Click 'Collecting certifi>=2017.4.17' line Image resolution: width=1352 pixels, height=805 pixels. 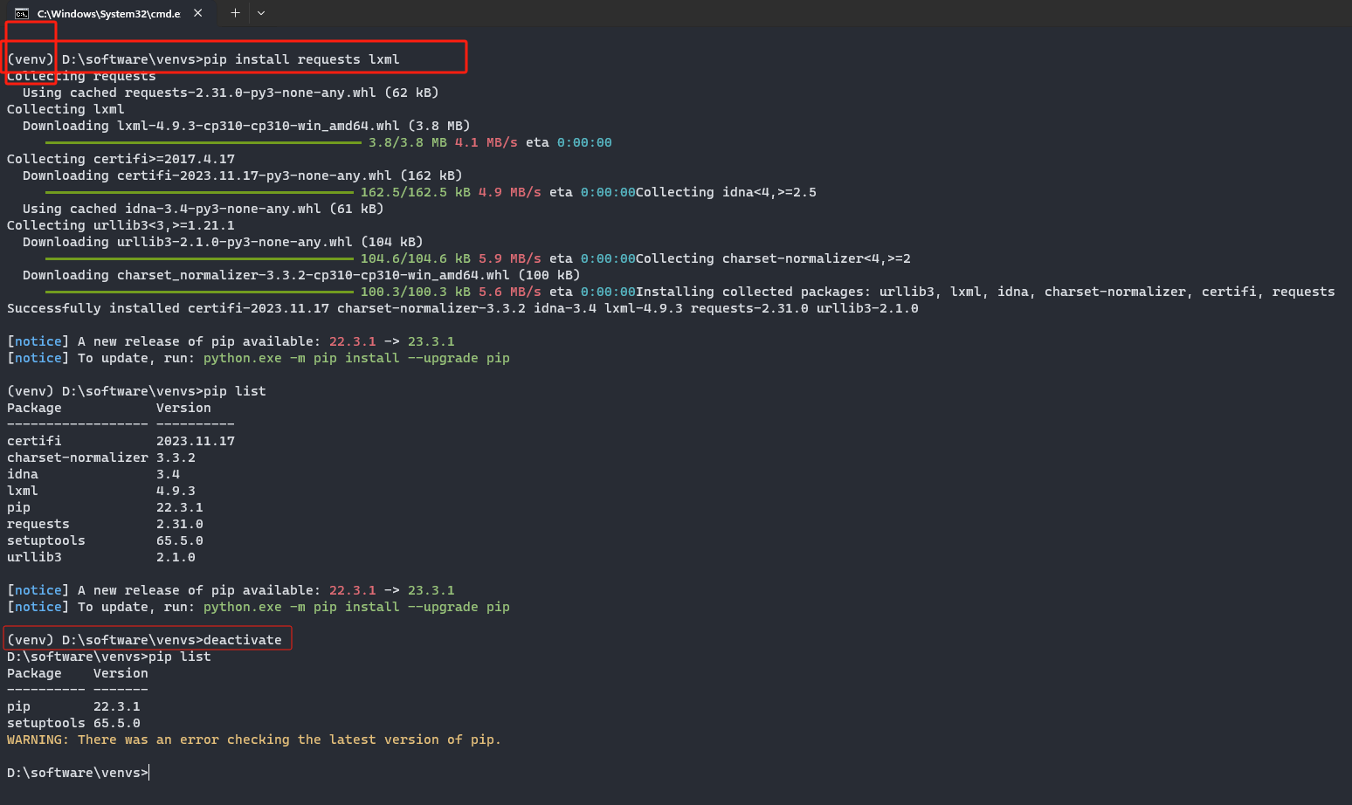[x=121, y=159]
